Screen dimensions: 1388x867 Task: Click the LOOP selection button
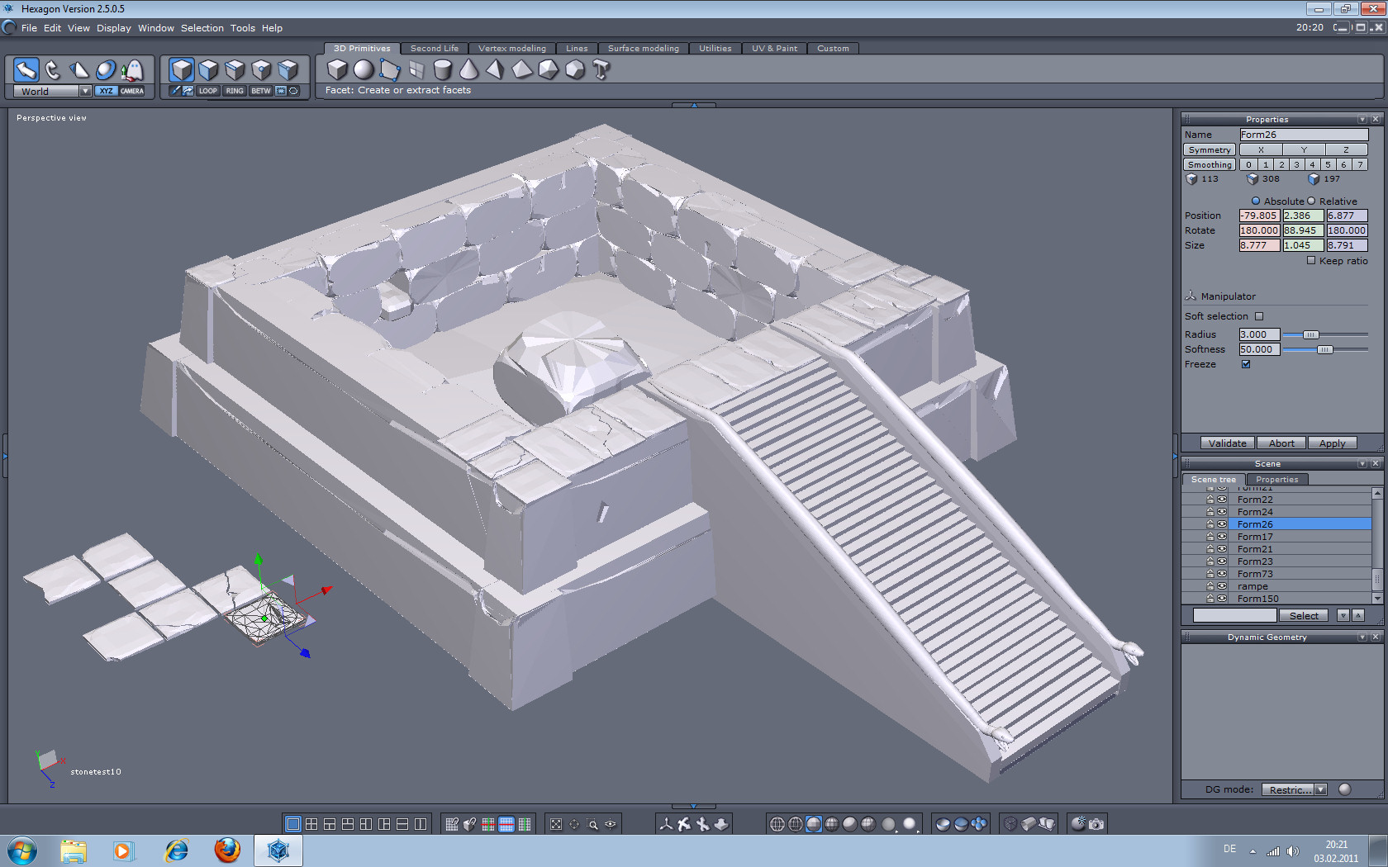point(207,91)
